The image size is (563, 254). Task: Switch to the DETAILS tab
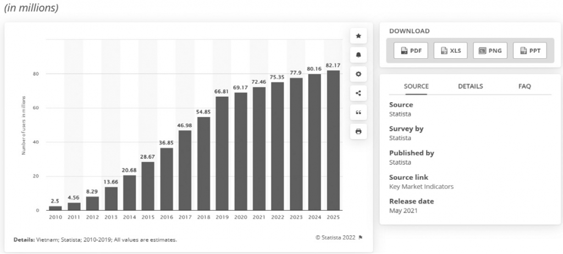[x=470, y=86]
